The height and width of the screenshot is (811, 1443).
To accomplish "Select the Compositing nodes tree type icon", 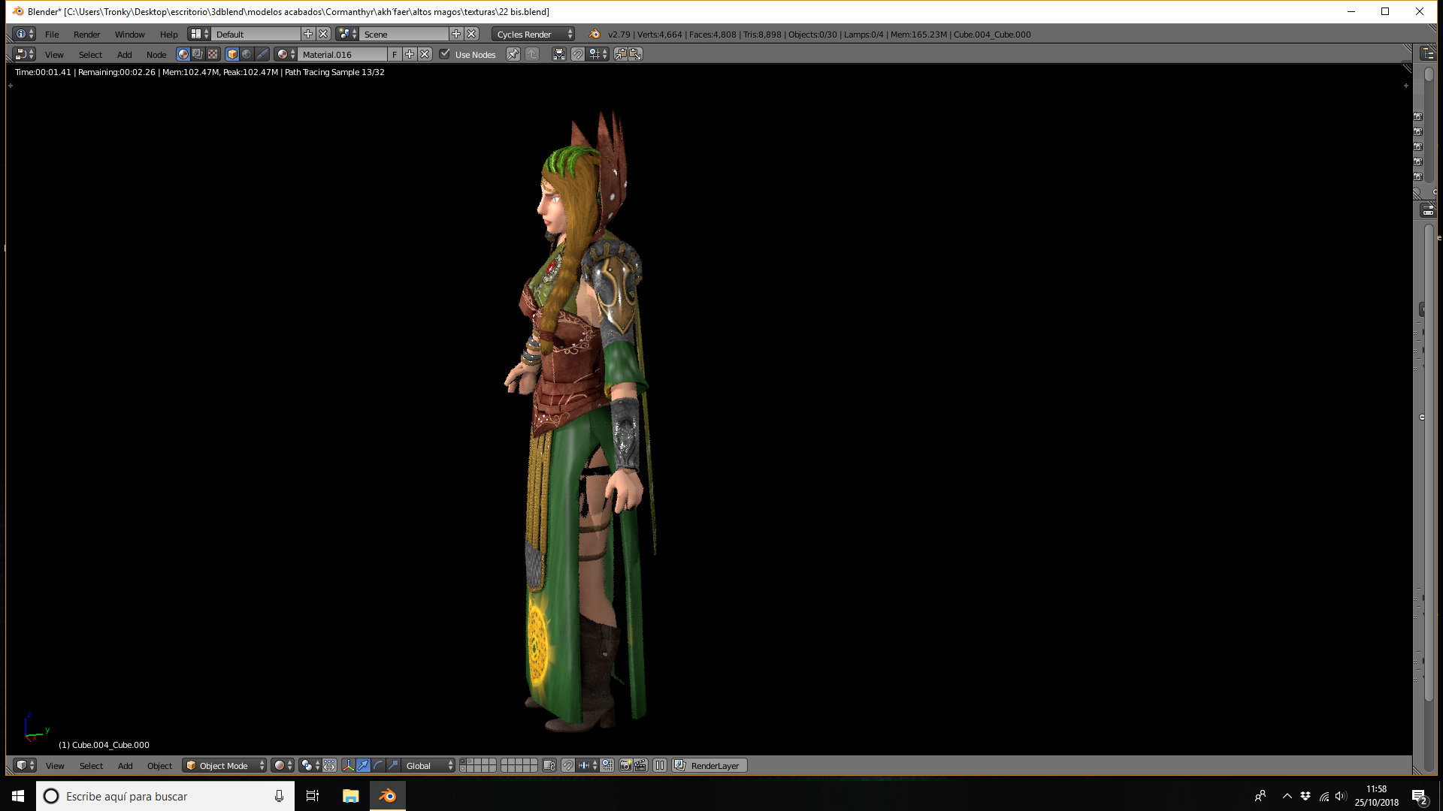I will (198, 54).
